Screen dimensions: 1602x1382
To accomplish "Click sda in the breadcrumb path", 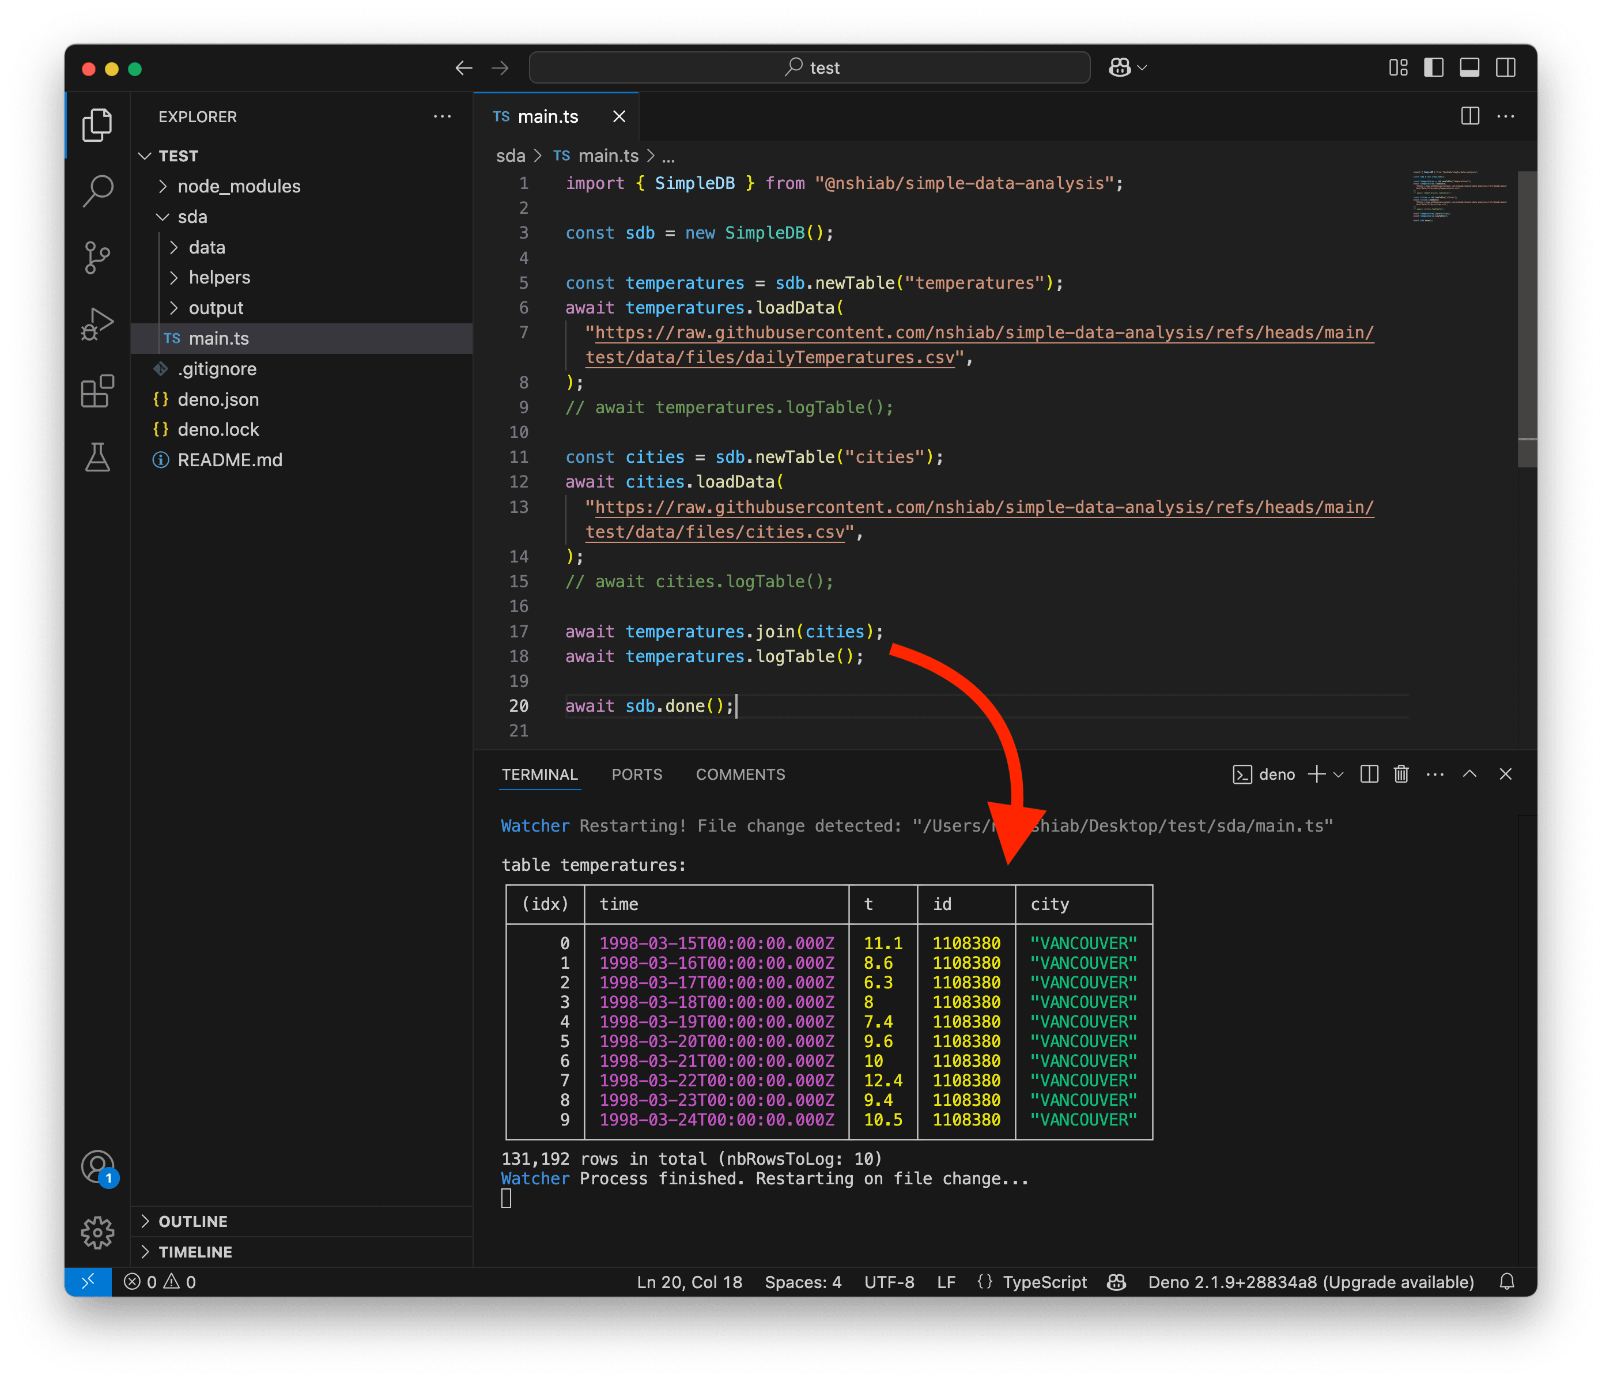I will pos(511,156).
